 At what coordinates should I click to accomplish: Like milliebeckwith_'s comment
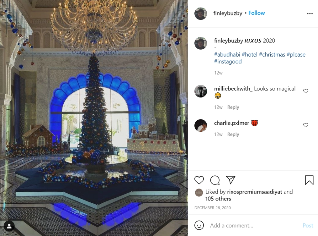click(x=305, y=91)
